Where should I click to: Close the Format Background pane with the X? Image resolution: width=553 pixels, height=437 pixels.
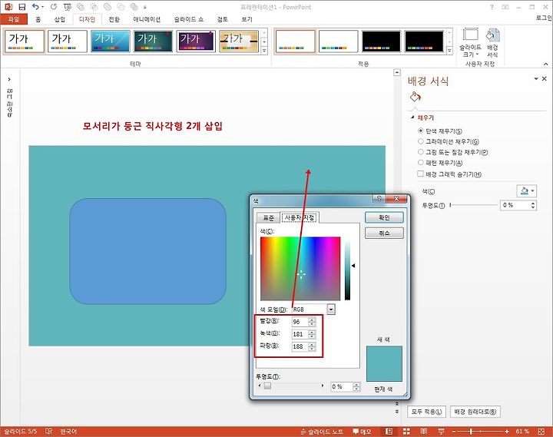(545, 78)
